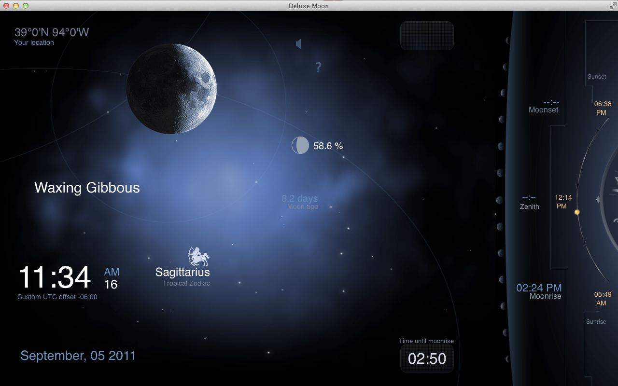Viewport: 618px width, 386px height.
Task: Click the '12:14 PM' solar noon time
Action: 563,202
